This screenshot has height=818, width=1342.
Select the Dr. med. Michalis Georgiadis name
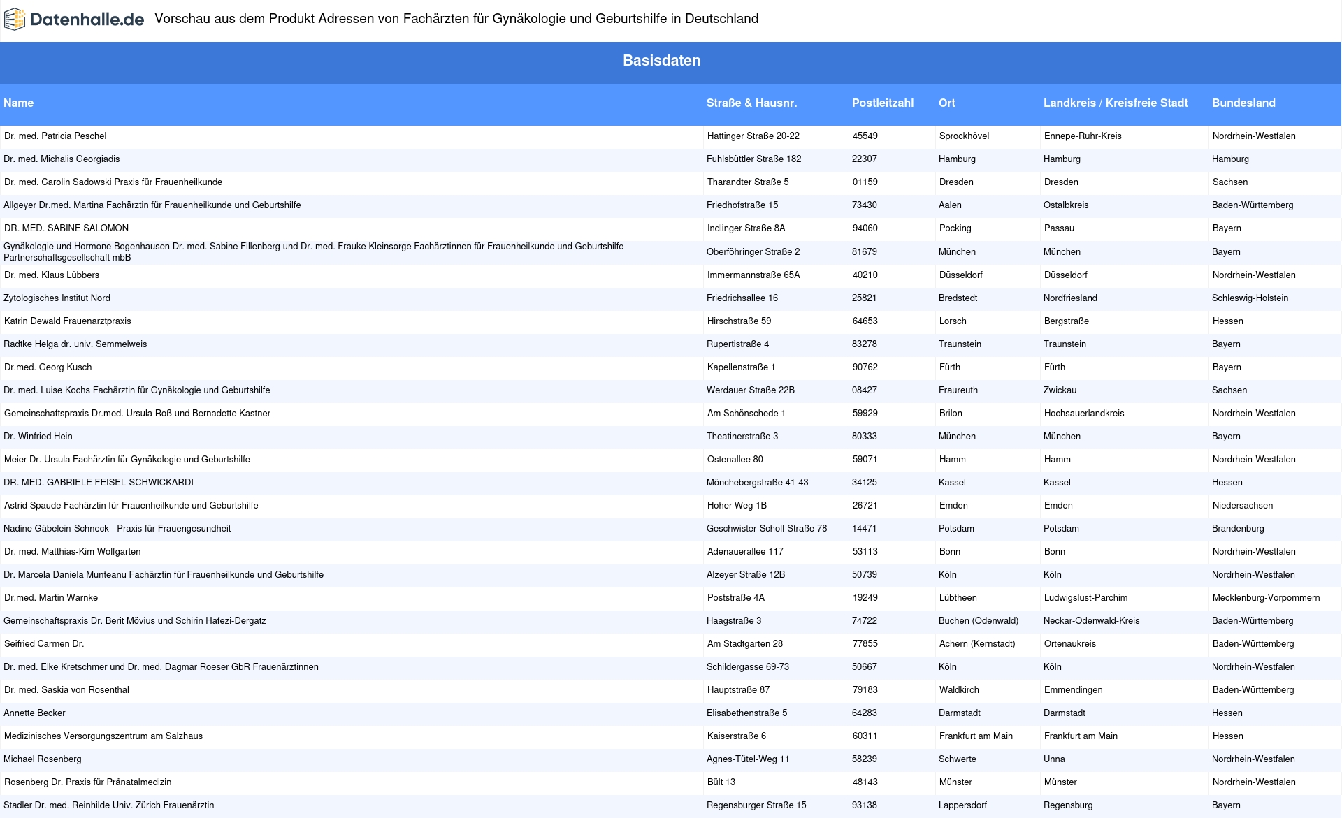click(x=62, y=159)
